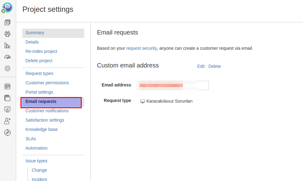This screenshot has width=303, height=181.
Task: Open Satisfaction settings page
Action: pos(45,120)
